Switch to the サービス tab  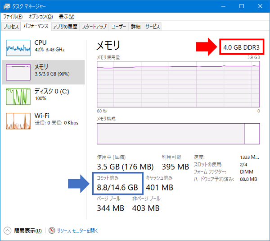[x=153, y=27]
